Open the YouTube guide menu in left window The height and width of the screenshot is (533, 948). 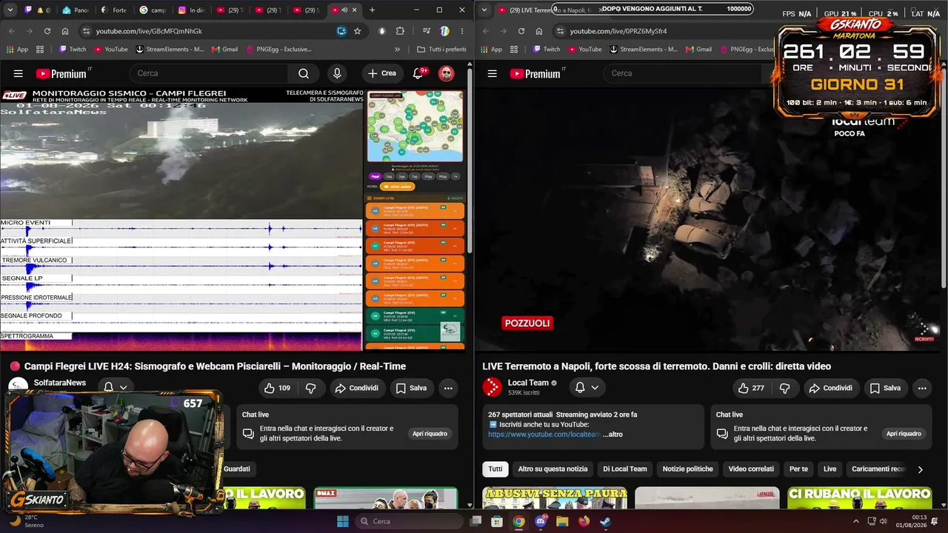19,73
